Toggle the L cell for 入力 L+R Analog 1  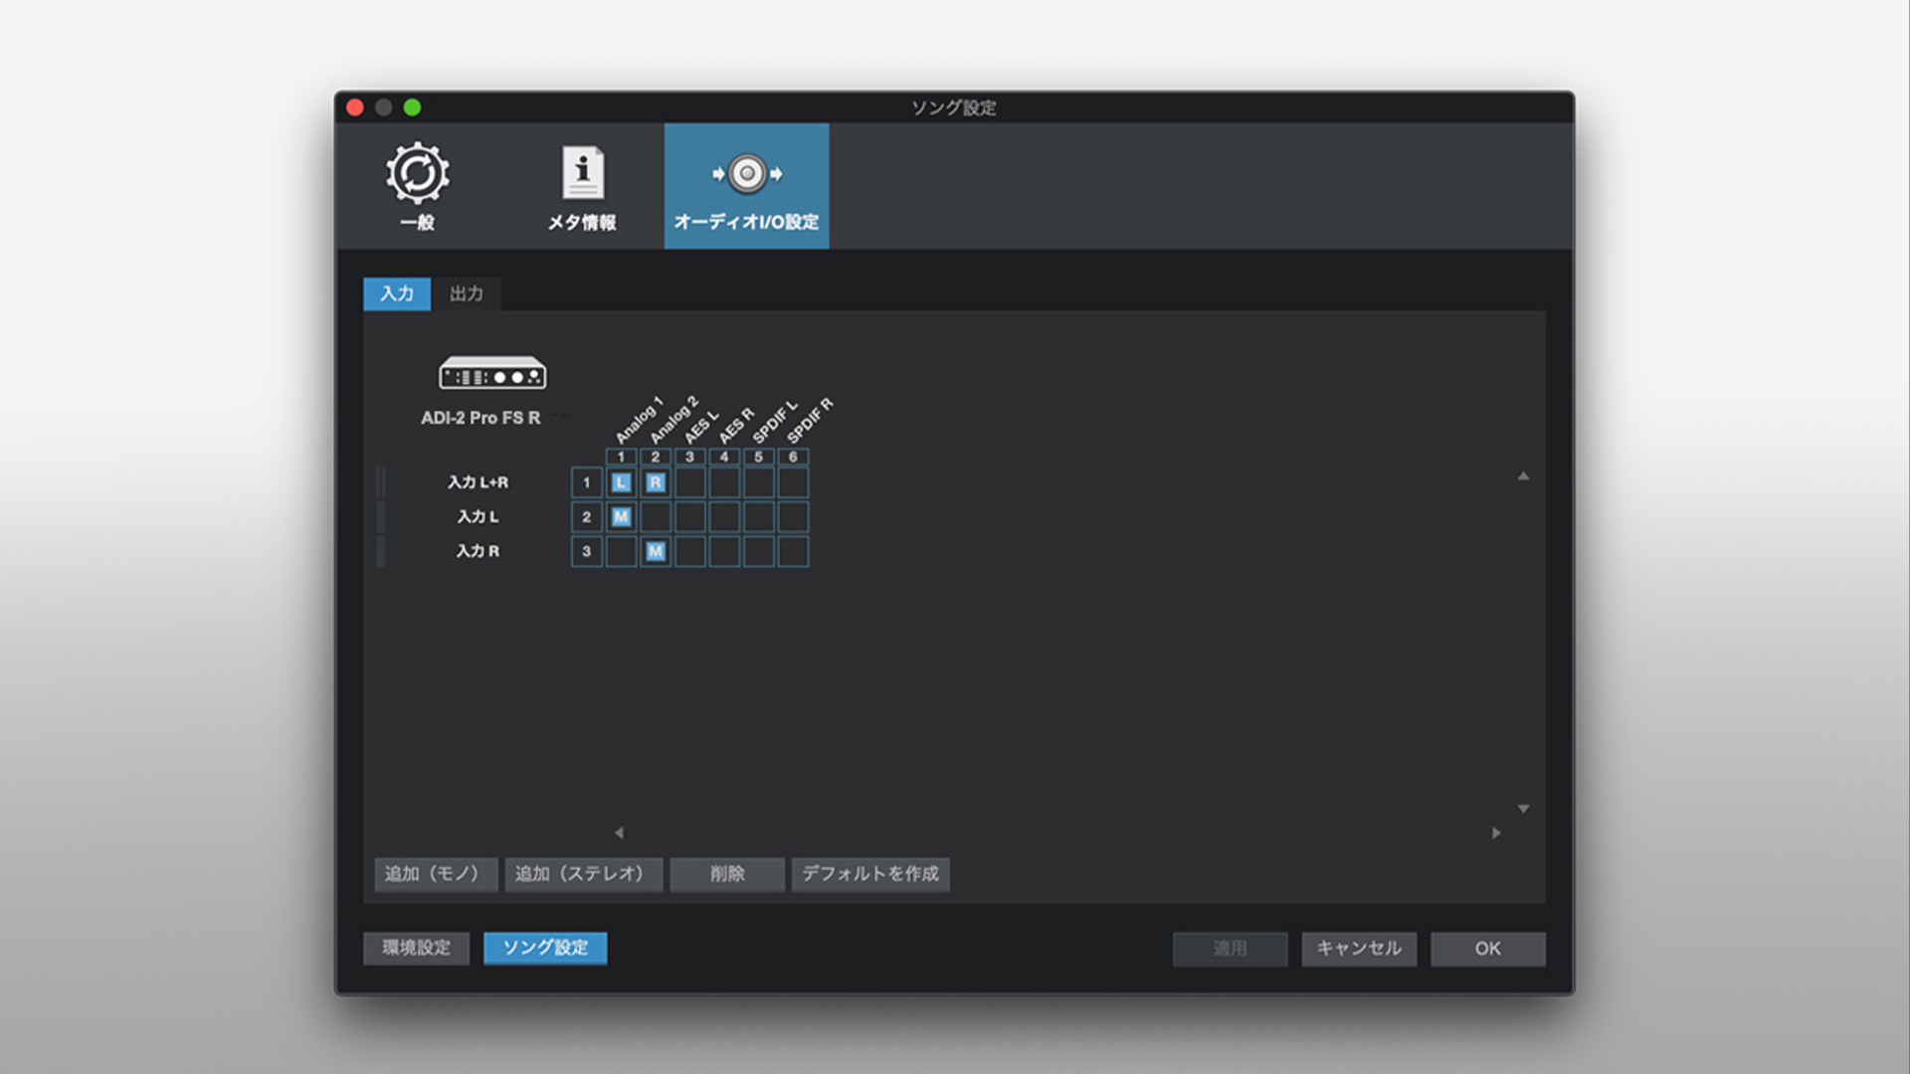point(621,483)
